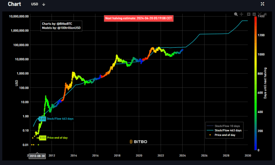The height and width of the screenshot is (165, 275).
Task: Select the pan tool with crossed arrows
Action: tap(242, 14)
